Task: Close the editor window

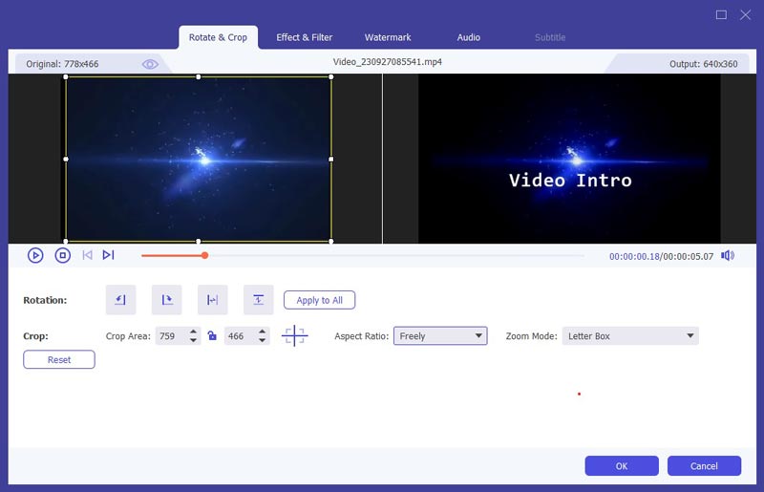Action: click(x=746, y=14)
